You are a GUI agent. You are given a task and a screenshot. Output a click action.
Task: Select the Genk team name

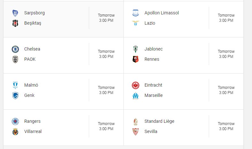click(x=29, y=95)
